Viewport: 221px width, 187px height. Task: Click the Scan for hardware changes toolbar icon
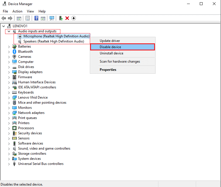(x=52, y=18)
